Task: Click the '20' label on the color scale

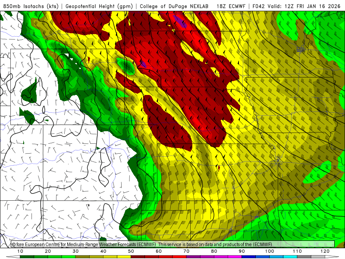Action: [48, 251]
